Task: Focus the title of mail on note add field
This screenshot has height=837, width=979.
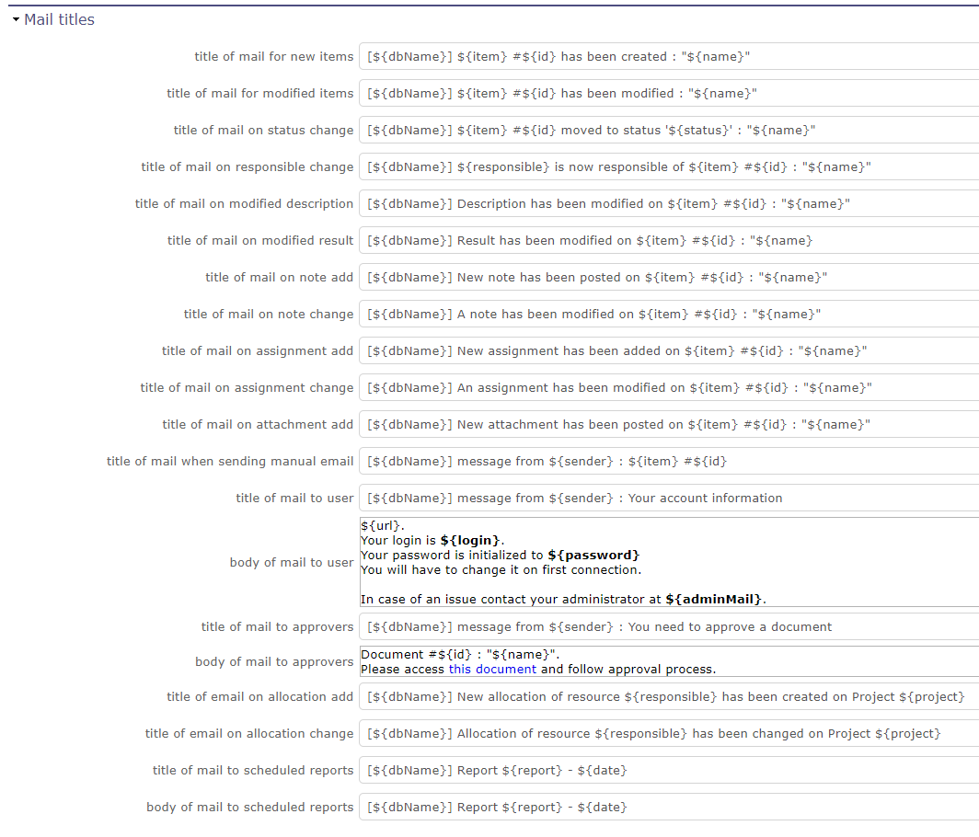Action: [644, 277]
